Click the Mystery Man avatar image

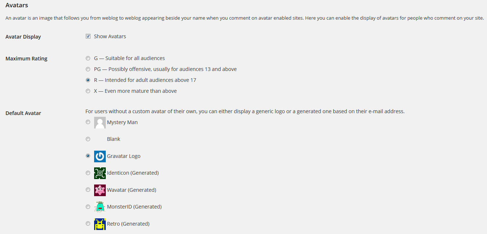point(100,123)
